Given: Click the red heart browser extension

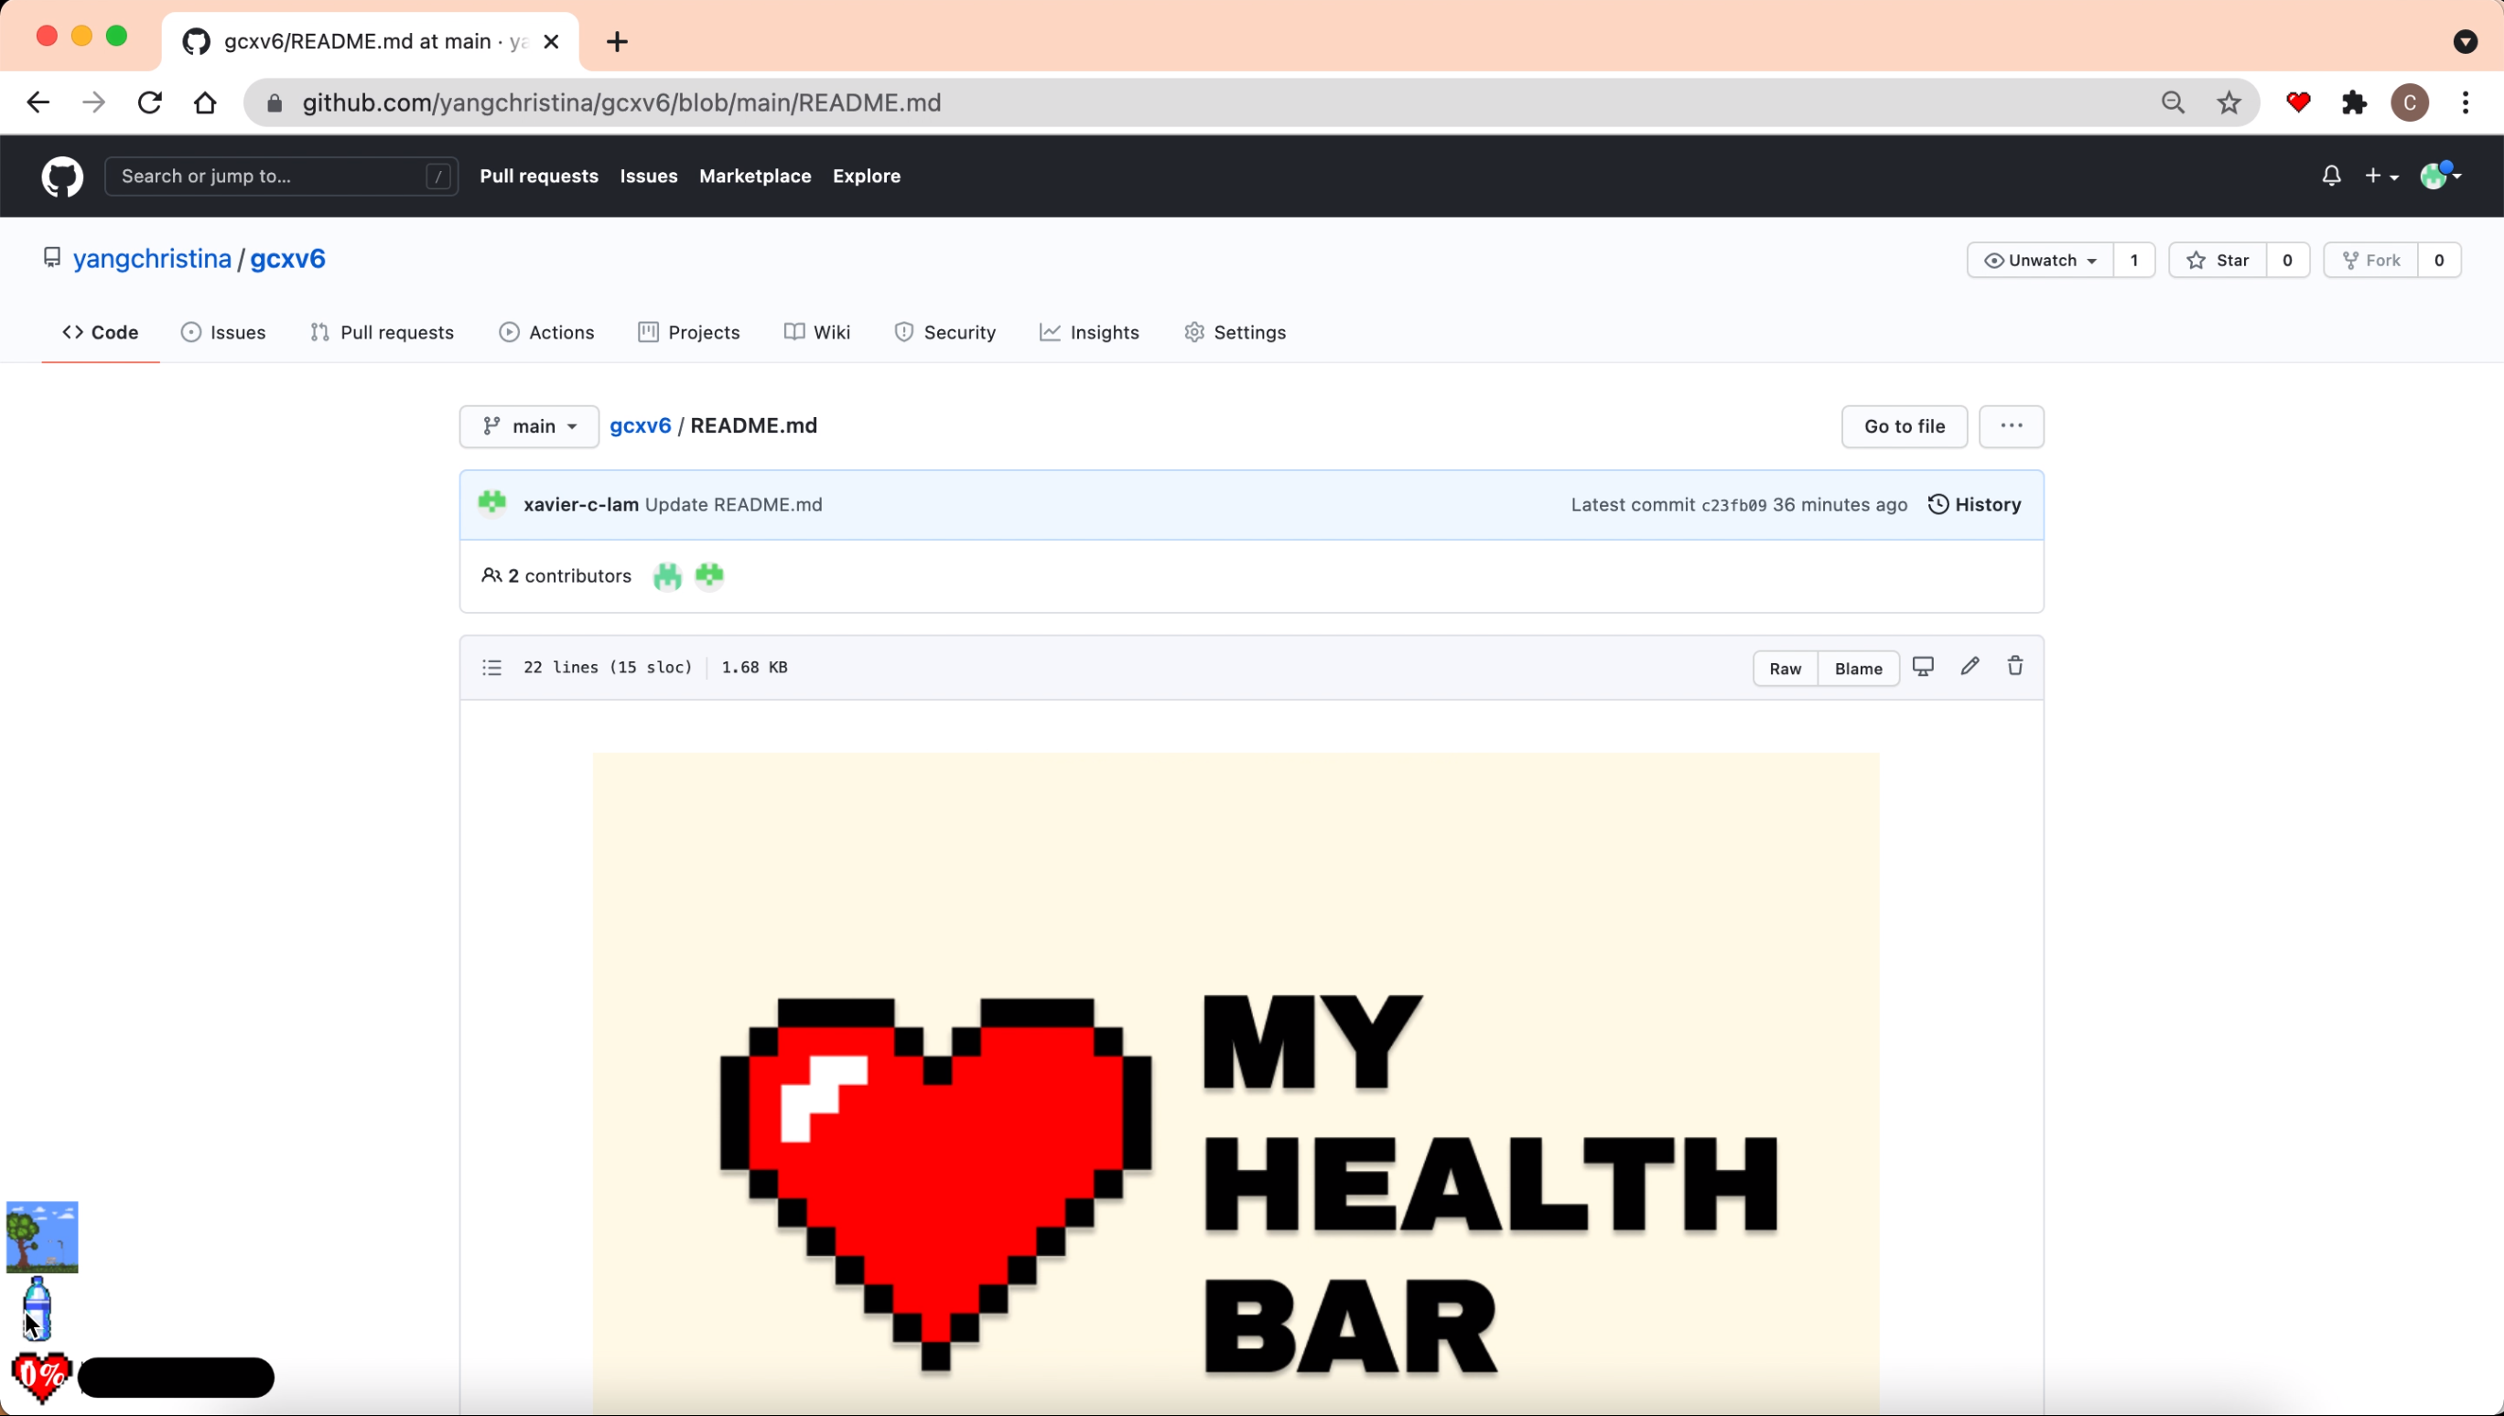Looking at the screenshot, I should [x=2298, y=102].
